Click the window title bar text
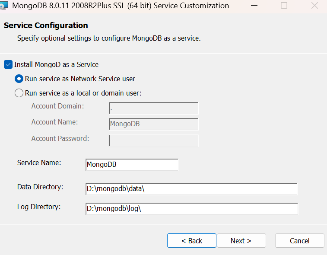 121,6
